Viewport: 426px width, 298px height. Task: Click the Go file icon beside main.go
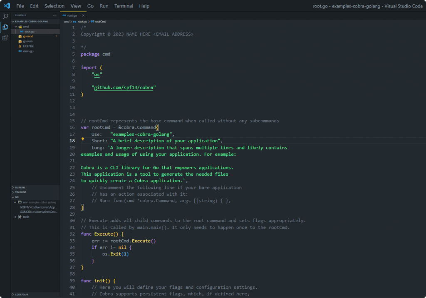tap(20, 51)
